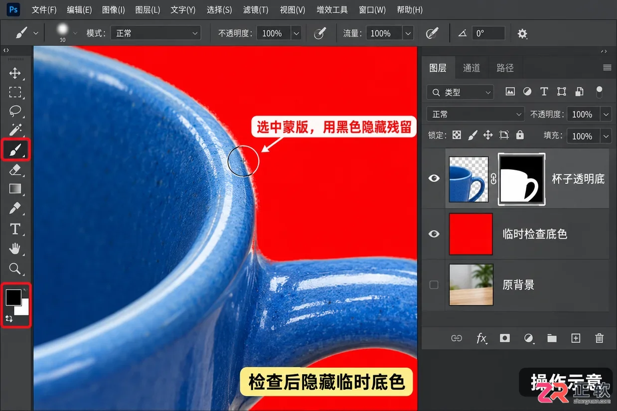
Task: Select the Hand tool
Action: pyautogui.click(x=15, y=248)
